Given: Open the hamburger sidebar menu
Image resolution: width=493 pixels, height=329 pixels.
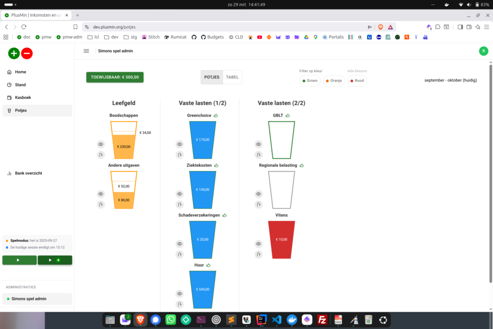Looking at the screenshot, I should [86, 51].
